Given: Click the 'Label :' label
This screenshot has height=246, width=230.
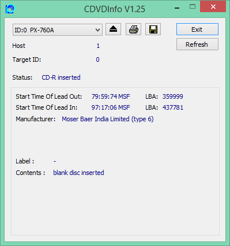Looking at the screenshot, I should pyautogui.click(x=25, y=161).
